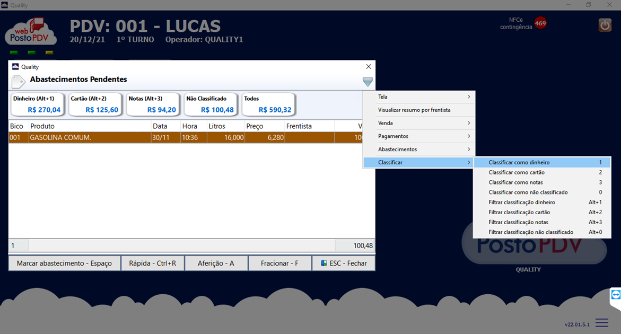Click the webPosto PDV cloud logo
Screen dimensions: 621x334
click(31, 32)
